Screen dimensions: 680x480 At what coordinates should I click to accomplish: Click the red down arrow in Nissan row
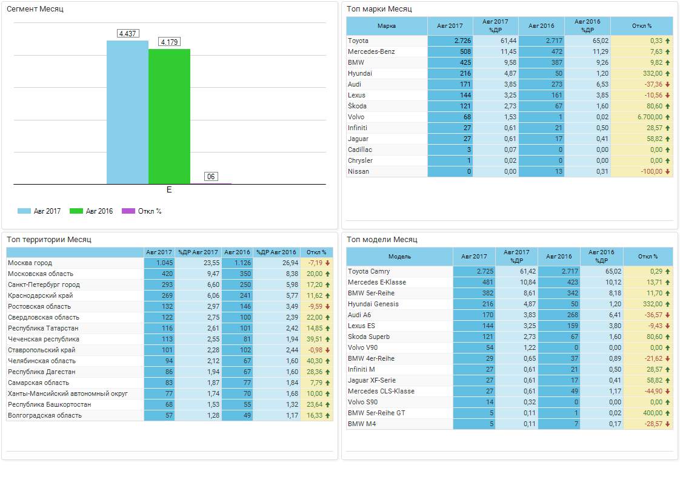667,171
